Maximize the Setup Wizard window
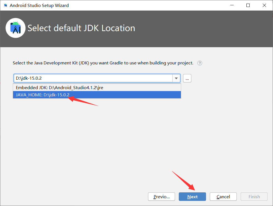Screen dimensions: 273x206 coord(248,5)
